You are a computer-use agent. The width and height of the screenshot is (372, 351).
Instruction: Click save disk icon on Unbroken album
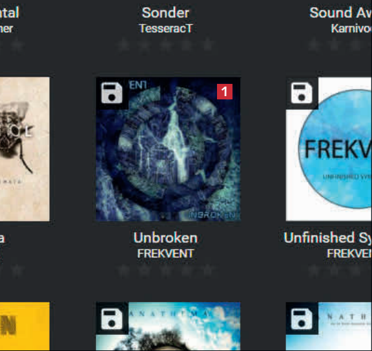(112, 93)
